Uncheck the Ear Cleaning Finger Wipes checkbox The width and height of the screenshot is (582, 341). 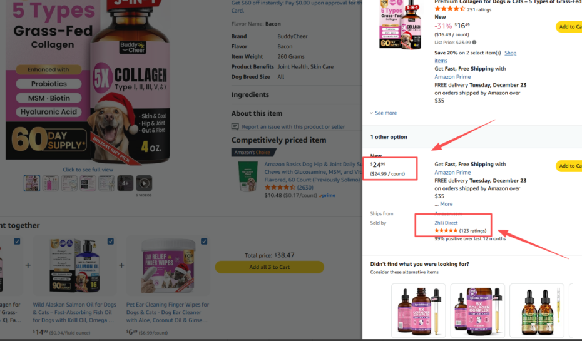coord(204,241)
